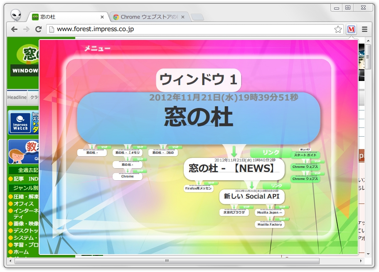
Task: Reload the page using the refresh icon
Action: pyautogui.click(x=38, y=29)
